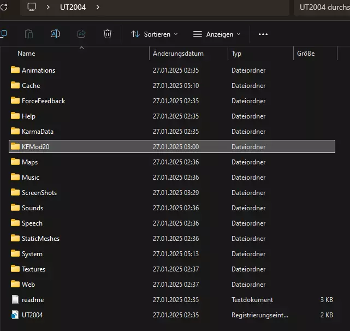Viewport: 350px width, 331px height.
Task: Click the Animations folder name
Action: click(38, 70)
